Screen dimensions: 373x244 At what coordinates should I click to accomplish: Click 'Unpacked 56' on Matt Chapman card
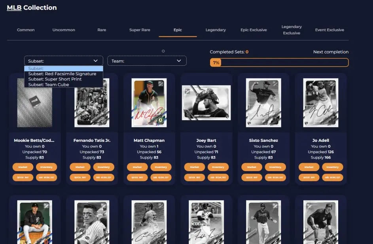pyautogui.click(x=149, y=152)
